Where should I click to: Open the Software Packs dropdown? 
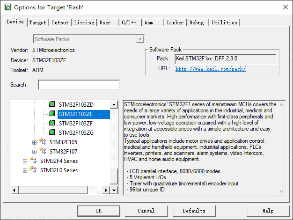click(140, 39)
